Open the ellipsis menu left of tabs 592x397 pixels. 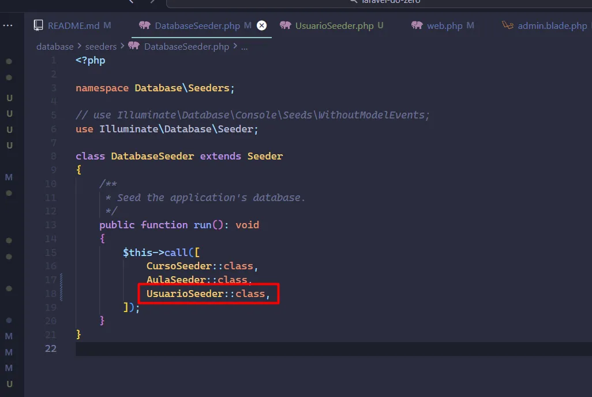8,25
